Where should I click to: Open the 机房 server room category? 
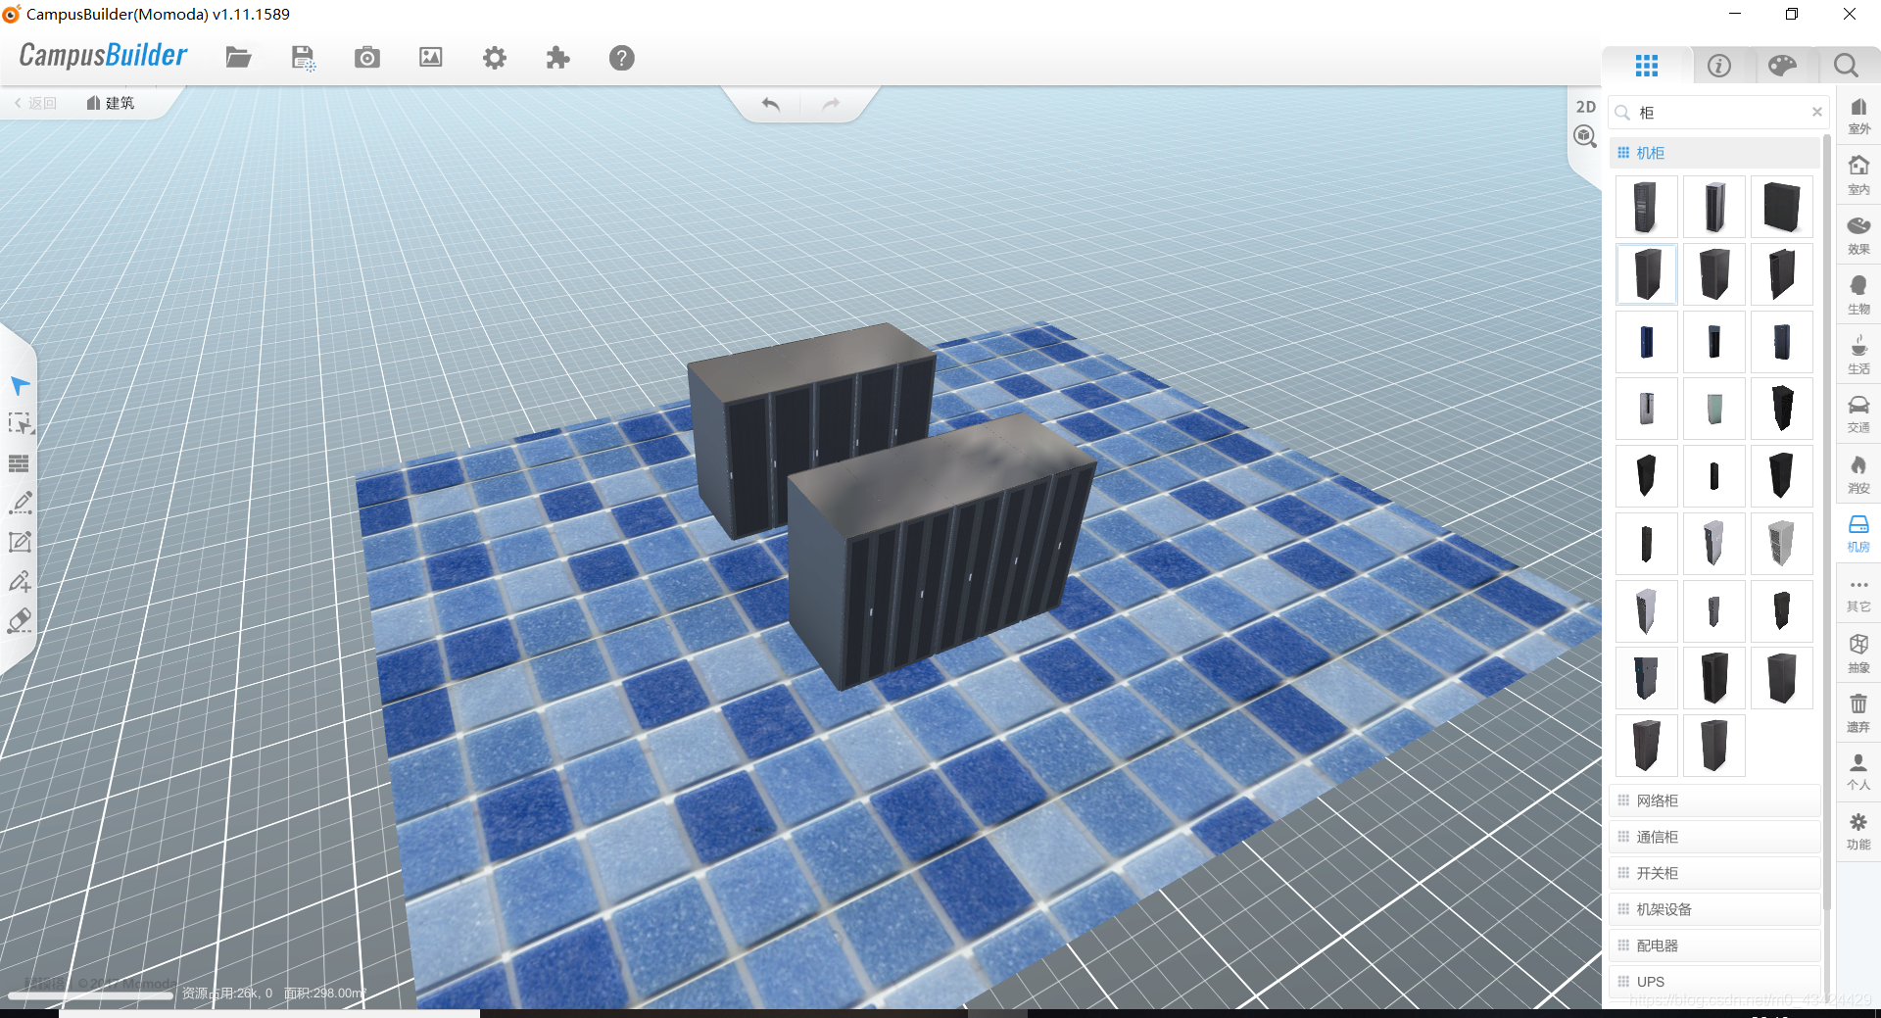pyautogui.click(x=1858, y=534)
